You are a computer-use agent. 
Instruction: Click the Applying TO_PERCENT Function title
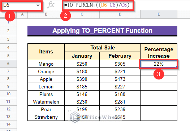point(102,31)
